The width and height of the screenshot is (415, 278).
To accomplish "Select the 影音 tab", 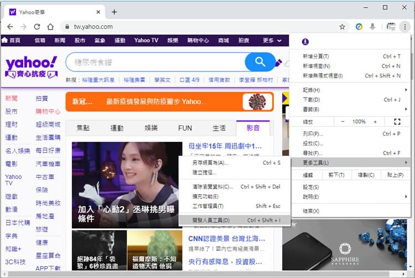I will (253, 128).
